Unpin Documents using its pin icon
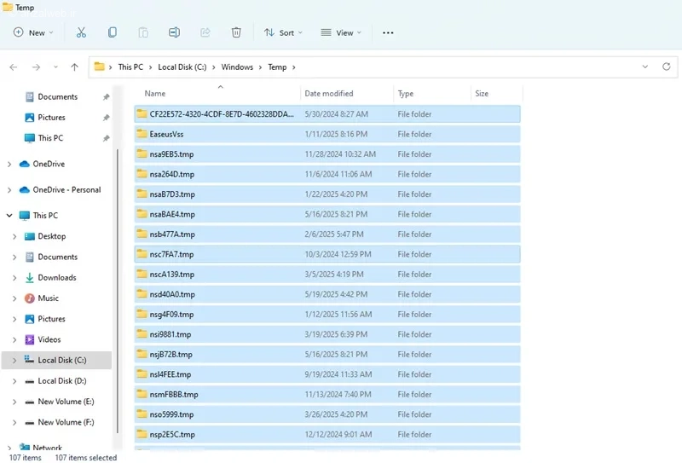This screenshot has width=682, height=463. click(106, 96)
